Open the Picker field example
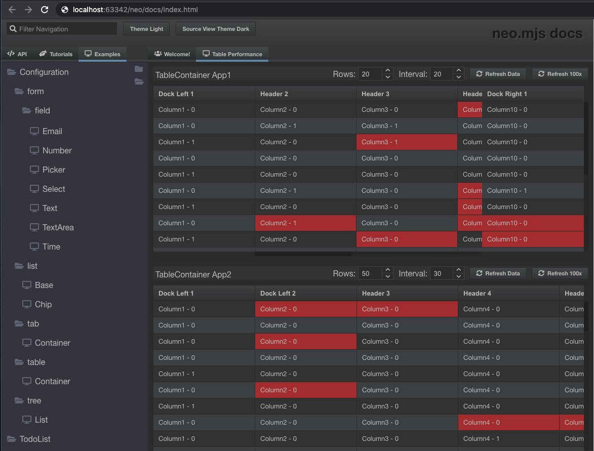Viewport: 594px width, 451px height. click(x=48, y=170)
